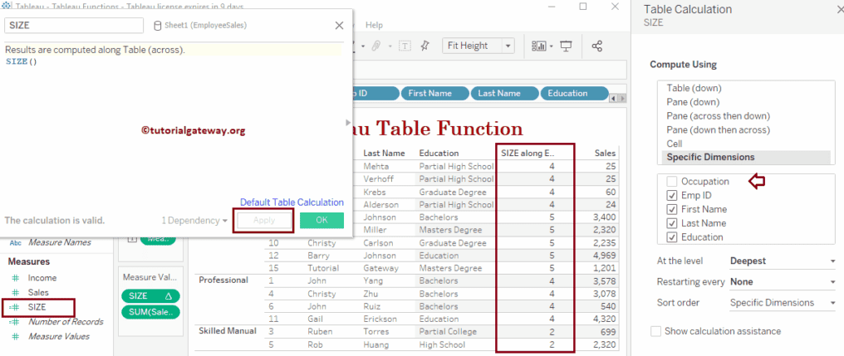This screenshot has width=844, height=356.
Task: Click the sales value 4,969
Action: tap(603, 256)
